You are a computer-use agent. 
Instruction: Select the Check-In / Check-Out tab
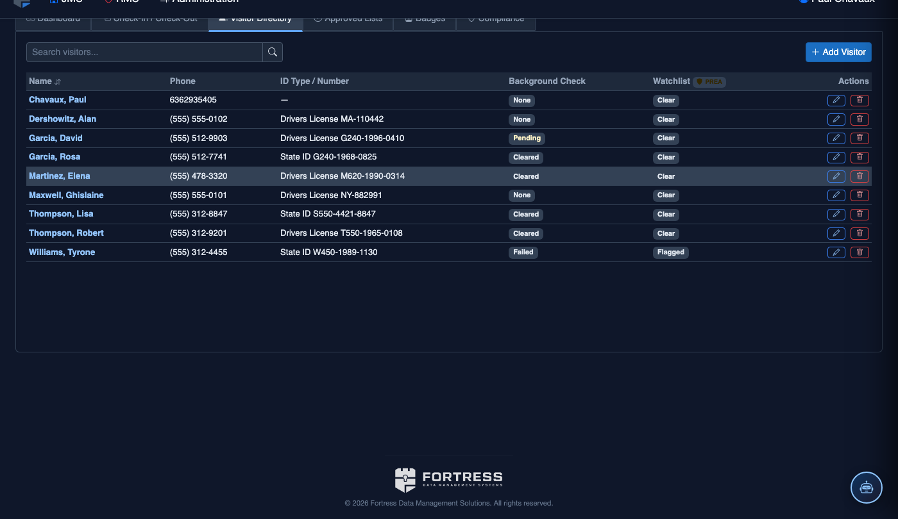[149, 21]
